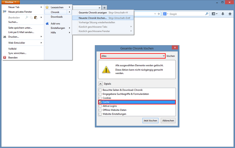Click the copy icon in the Bearbeiten row
Screen dimensions: 235x148
[31, 17]
